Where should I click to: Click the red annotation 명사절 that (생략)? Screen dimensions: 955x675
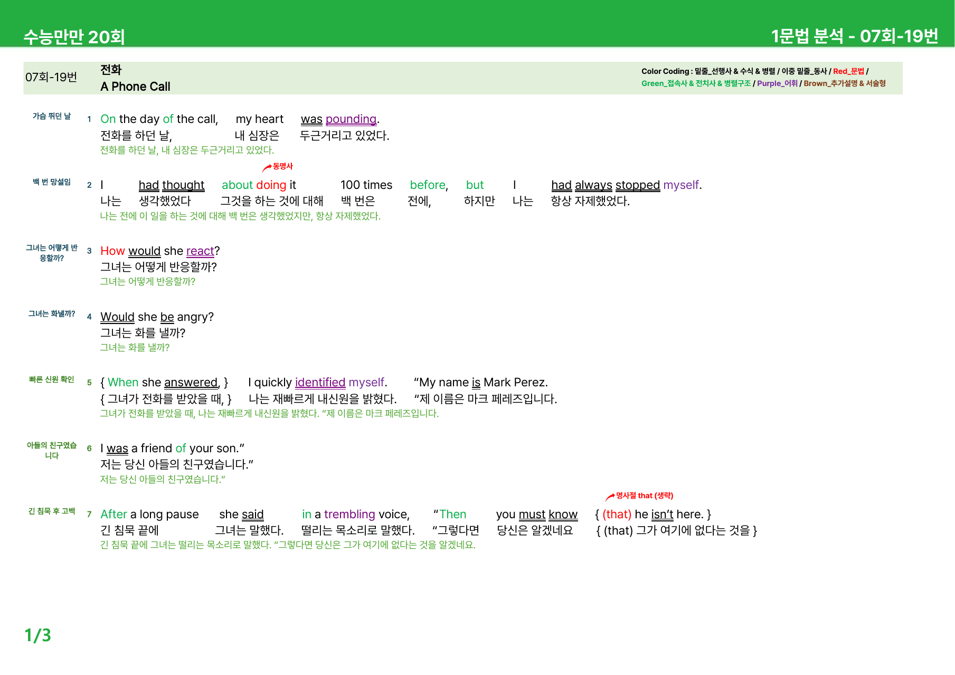click(645, 496)
